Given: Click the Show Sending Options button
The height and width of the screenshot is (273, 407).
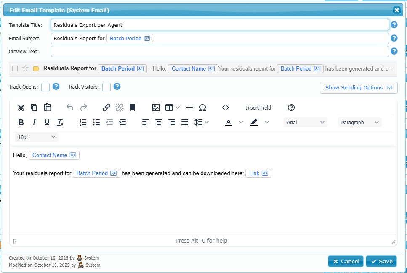Looking at the screenshot, I should (x=359, y=88).
